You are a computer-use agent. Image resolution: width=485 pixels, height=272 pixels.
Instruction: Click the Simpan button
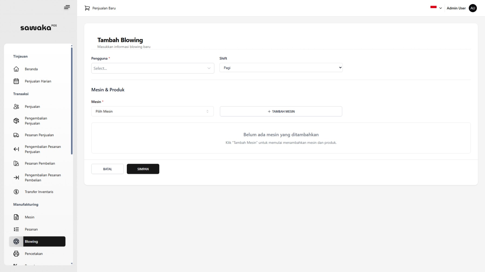point(143,169)
